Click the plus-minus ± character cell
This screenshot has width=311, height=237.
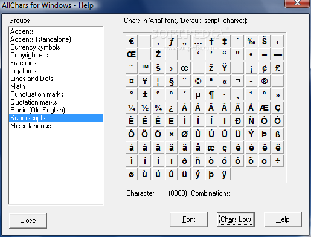145,94
